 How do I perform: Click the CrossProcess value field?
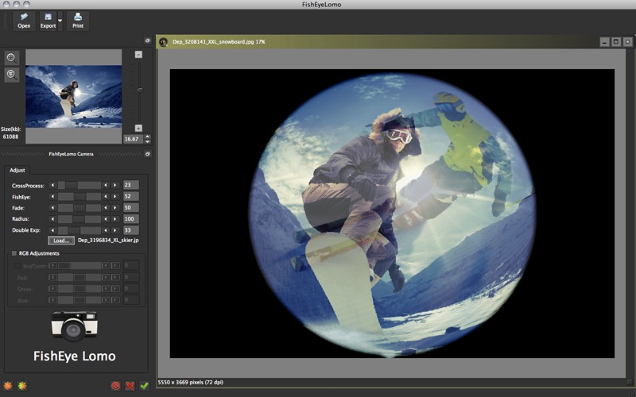point(130,185)
